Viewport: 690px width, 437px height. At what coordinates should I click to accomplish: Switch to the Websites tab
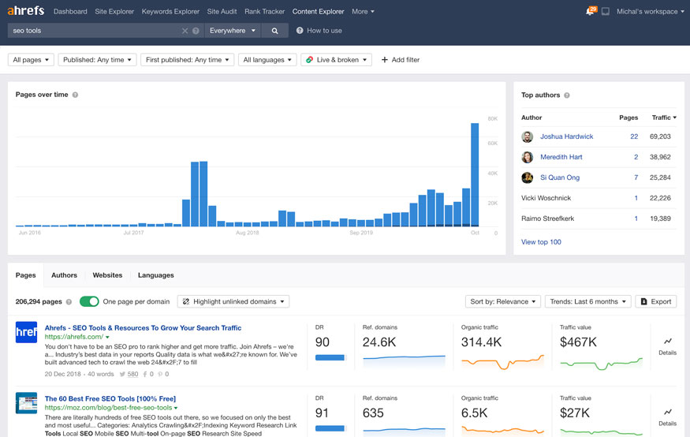(107, 275)
